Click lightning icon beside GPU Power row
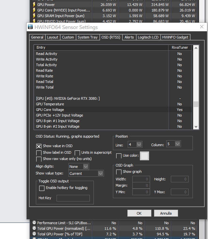The height and width of the screenshot is (239, 208). 34,5
